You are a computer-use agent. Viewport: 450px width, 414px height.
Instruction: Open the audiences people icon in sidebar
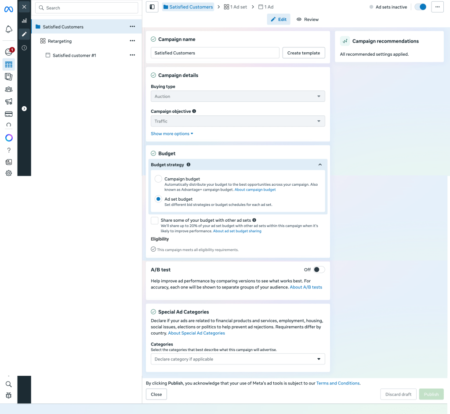(8, 90)
